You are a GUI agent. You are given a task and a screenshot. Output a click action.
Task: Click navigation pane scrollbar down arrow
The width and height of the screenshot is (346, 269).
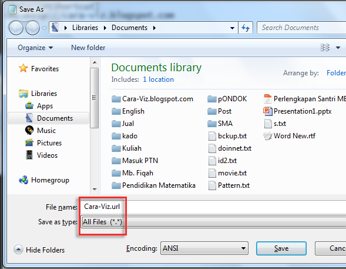[x=95, y=189]
